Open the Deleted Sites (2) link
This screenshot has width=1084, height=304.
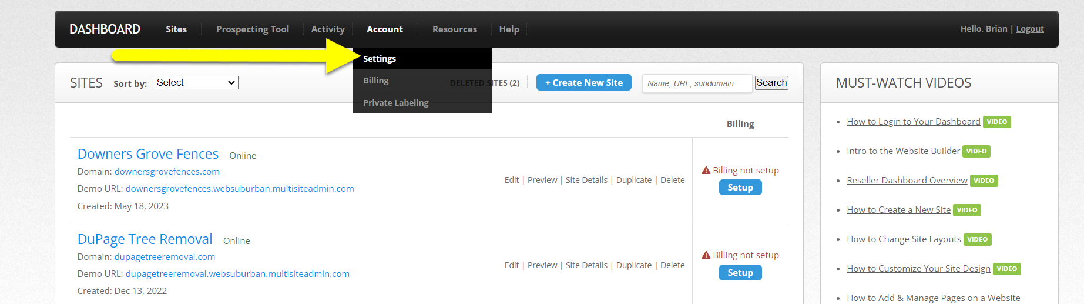[x=485, y=83]
